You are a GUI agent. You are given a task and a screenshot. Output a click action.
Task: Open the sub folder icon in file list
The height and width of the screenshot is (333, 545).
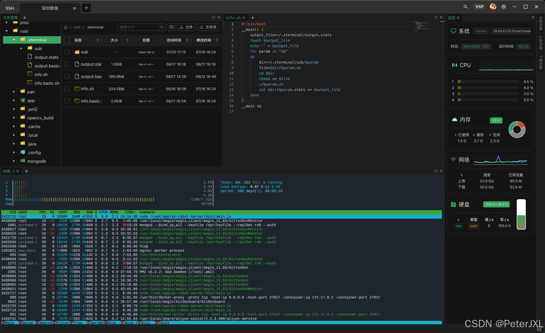point(77,52)
